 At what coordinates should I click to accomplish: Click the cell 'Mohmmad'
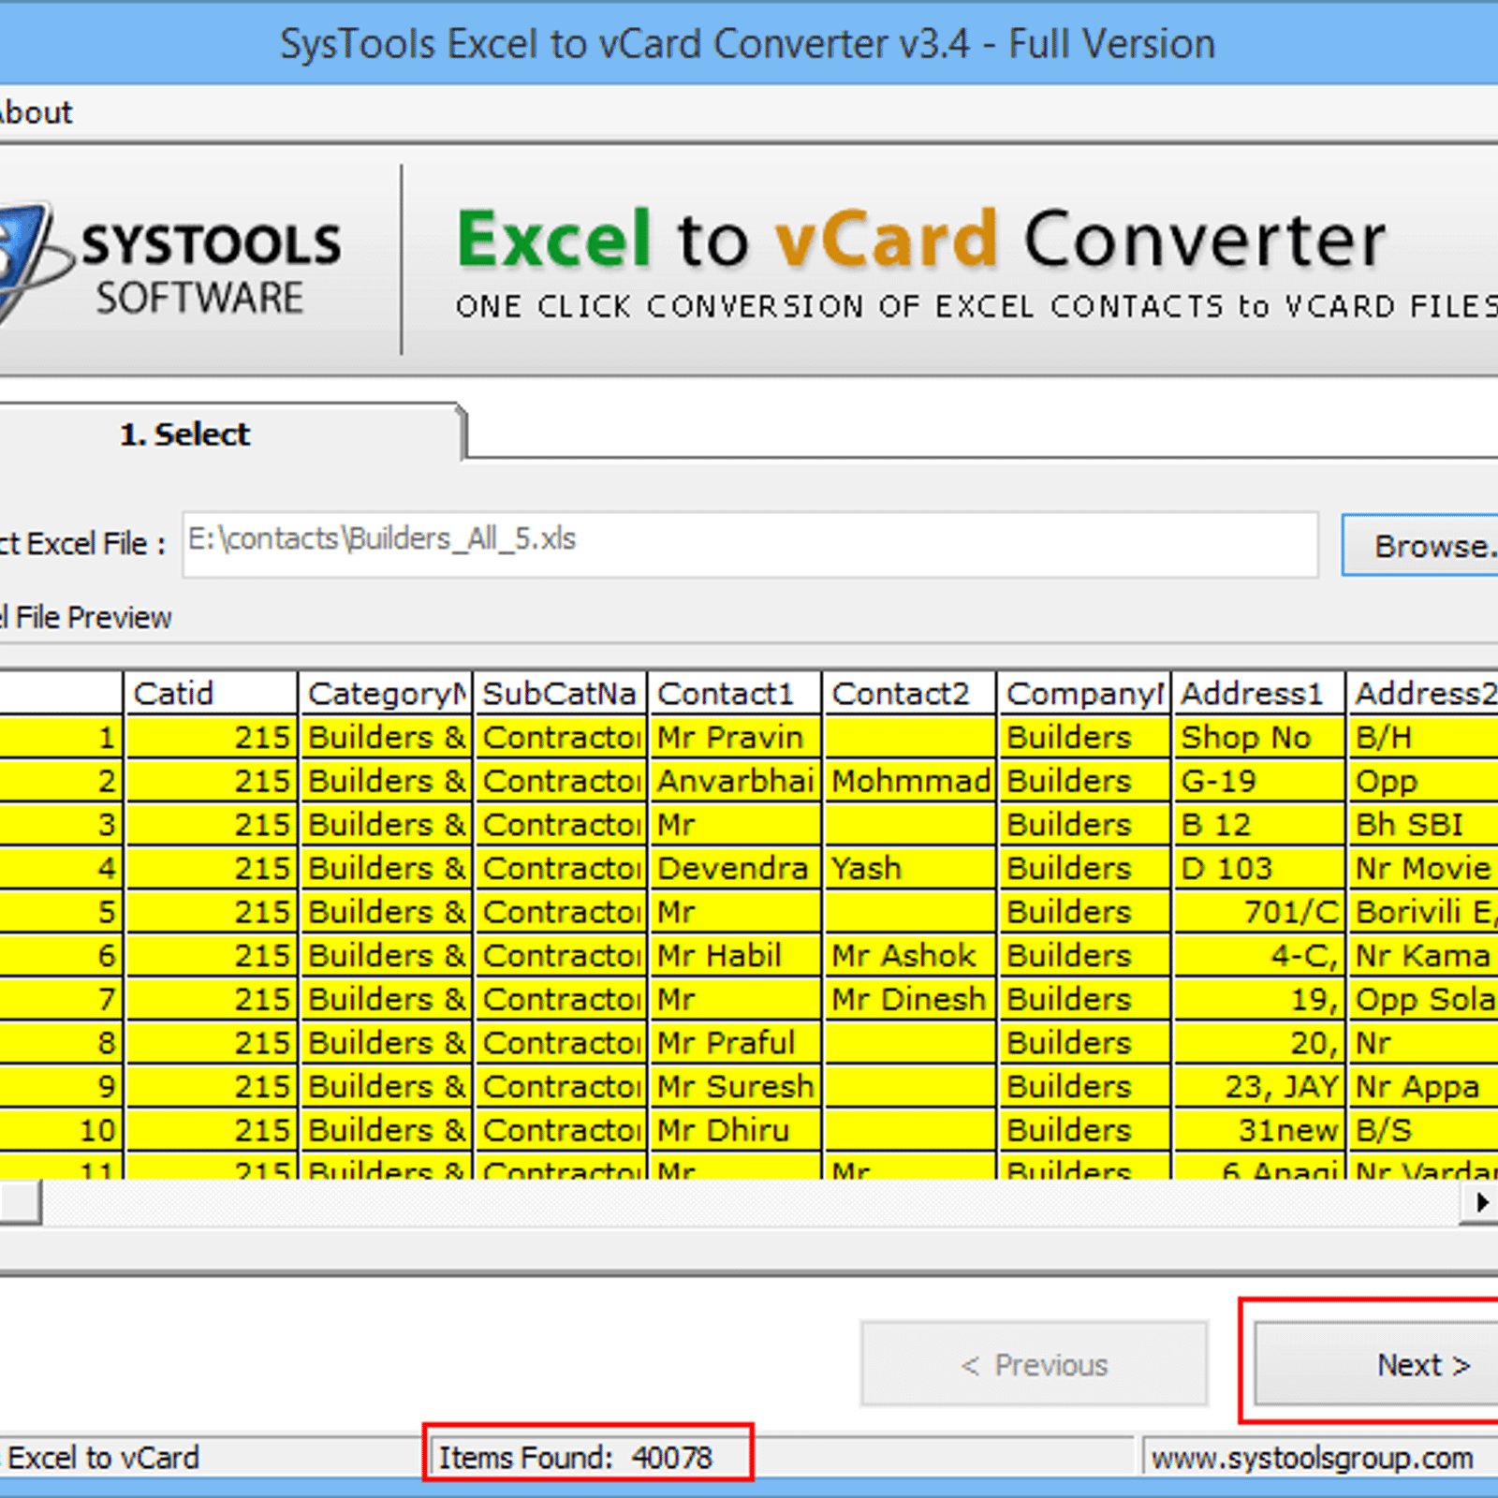[x=910, y=781]
